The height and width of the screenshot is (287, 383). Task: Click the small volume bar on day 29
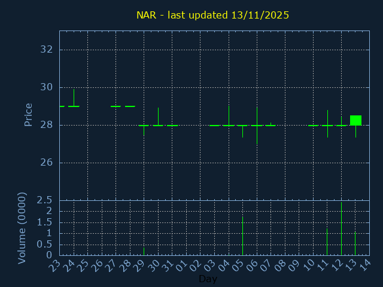pyautogui.click(x=144, y=251)
